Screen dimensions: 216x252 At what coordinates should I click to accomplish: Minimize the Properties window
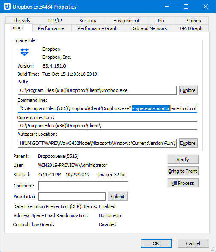pos(167,6)
